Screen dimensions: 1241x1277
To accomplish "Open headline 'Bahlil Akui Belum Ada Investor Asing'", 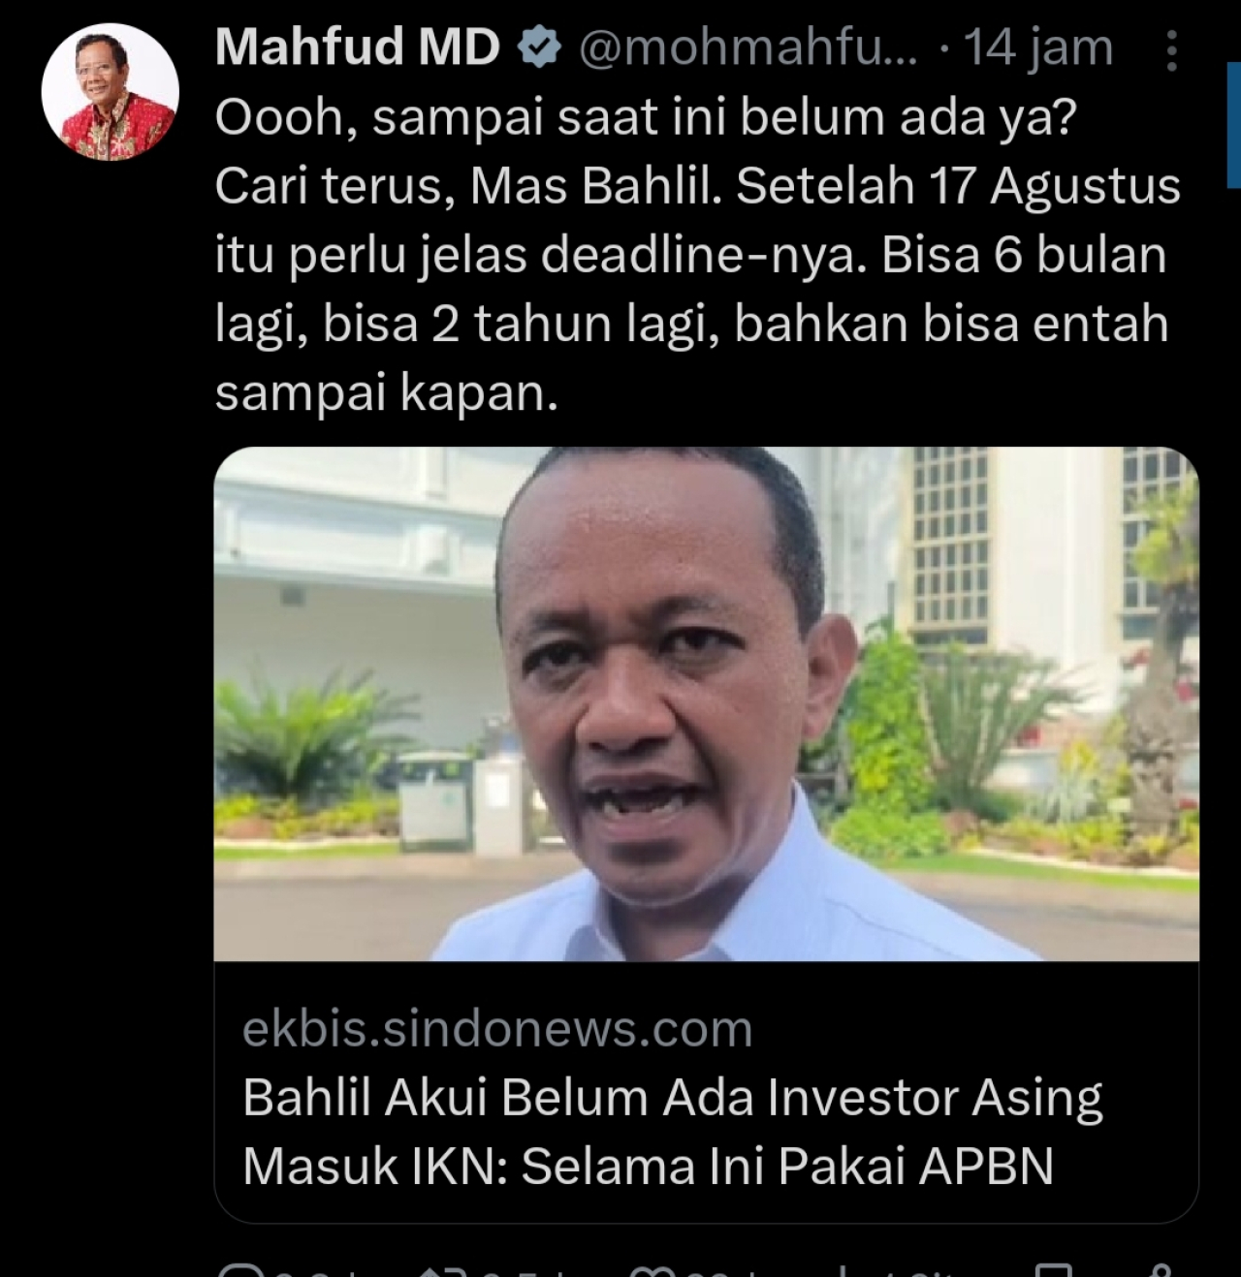I will pyautogui.click(x=673, y=1099).
